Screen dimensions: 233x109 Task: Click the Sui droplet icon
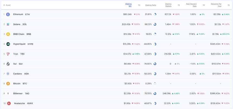click(8, 64)
